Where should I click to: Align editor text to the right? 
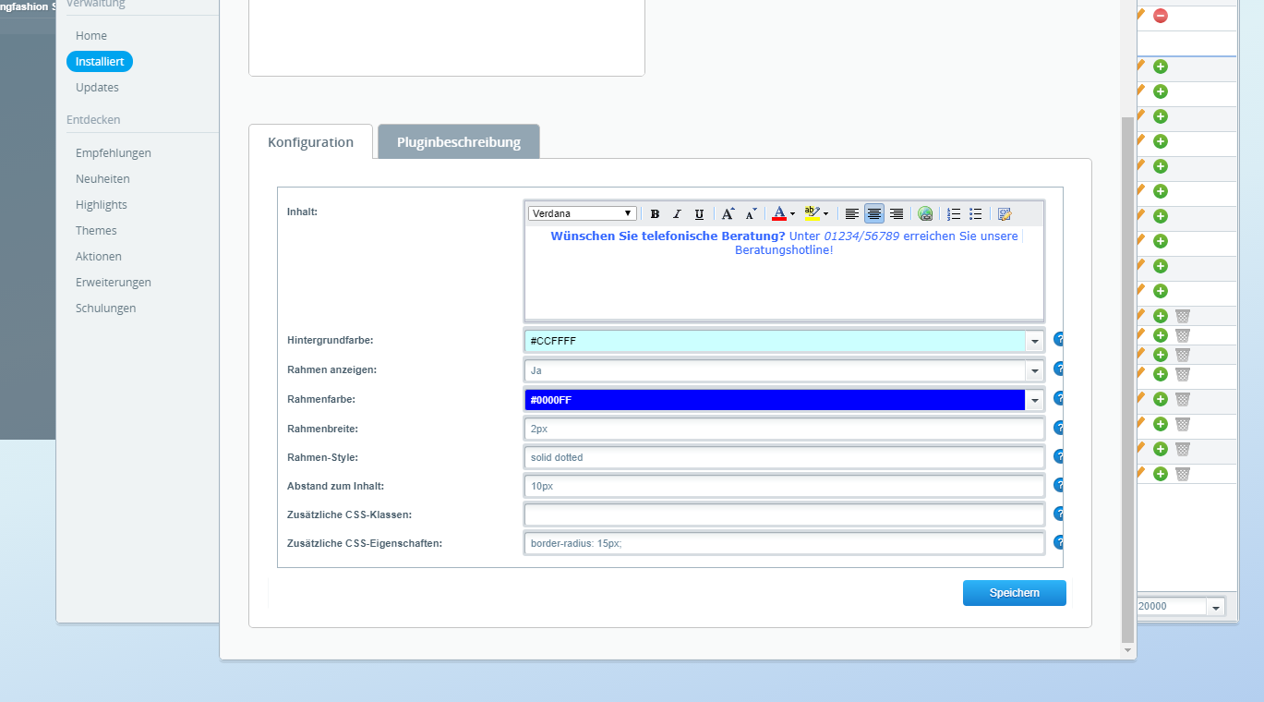(x=897, y=214)
